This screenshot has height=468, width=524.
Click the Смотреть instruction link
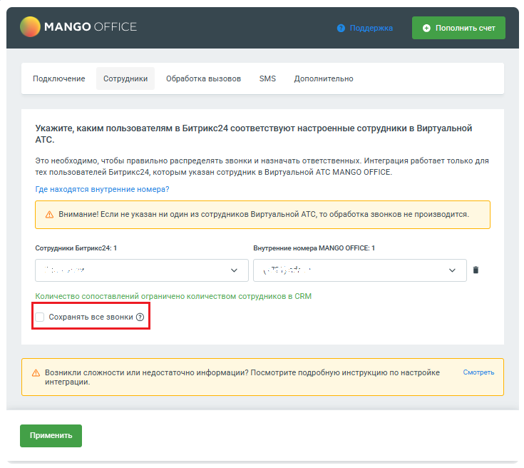(x=478, y=372)
